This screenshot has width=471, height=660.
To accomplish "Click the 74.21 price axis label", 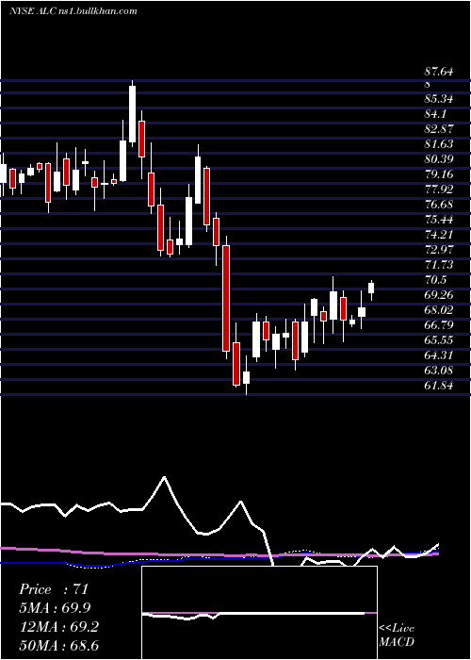I will [x=439, y=235].
